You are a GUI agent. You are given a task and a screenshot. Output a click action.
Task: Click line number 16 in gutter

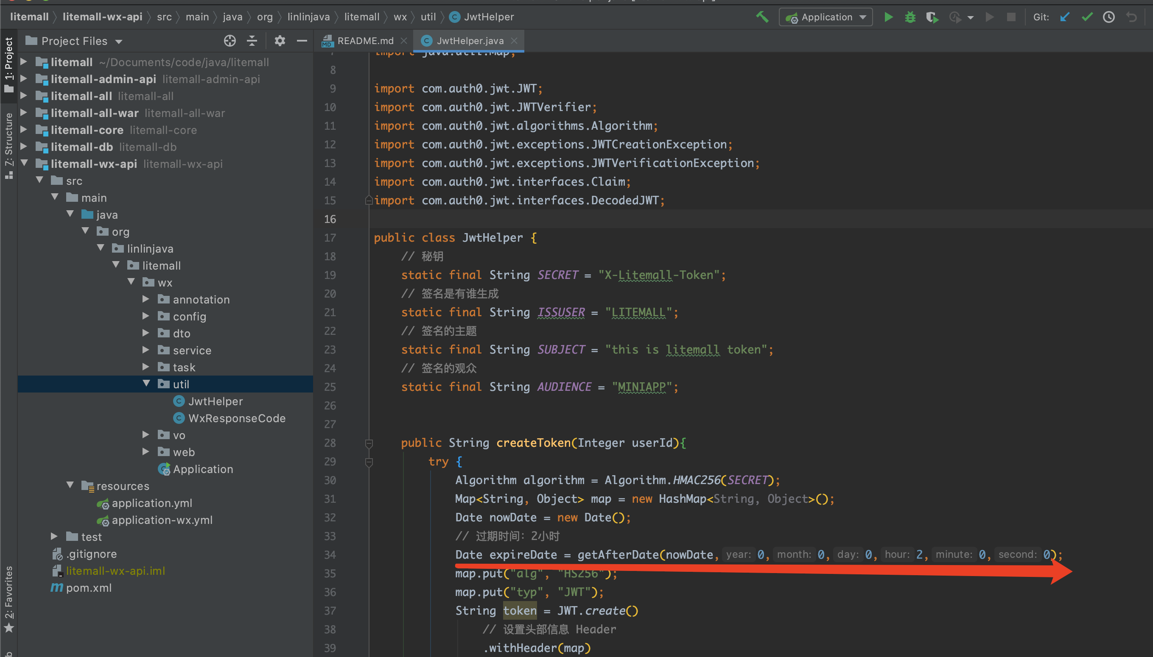click(330, 219)
